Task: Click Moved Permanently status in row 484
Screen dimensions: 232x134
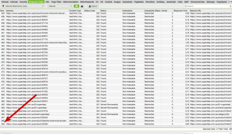Action: (109, 108)
